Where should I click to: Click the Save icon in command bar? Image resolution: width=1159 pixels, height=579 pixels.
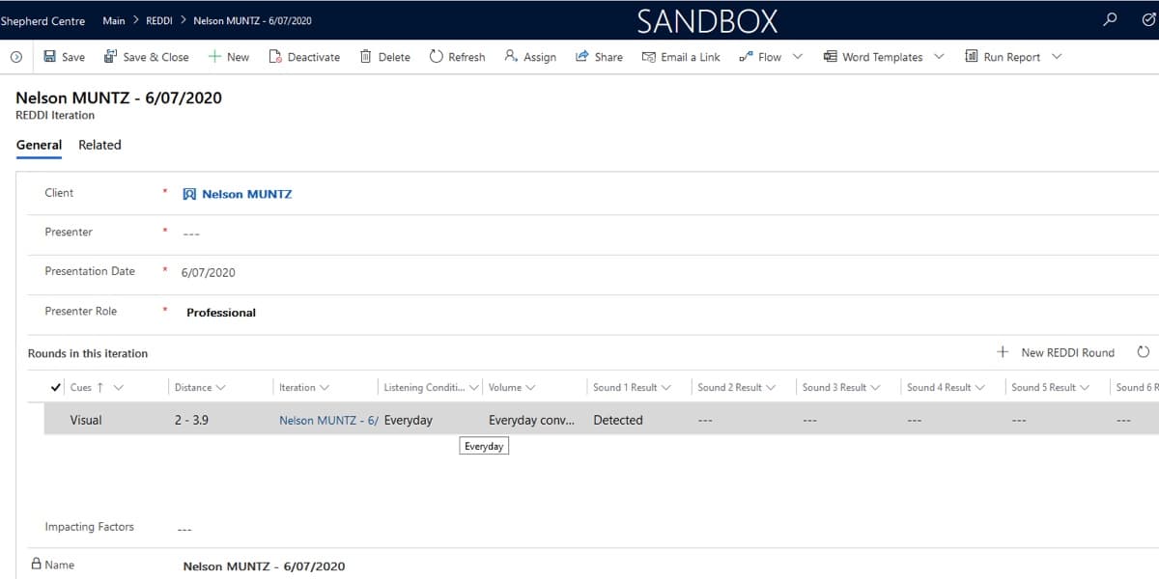[50, 57]
